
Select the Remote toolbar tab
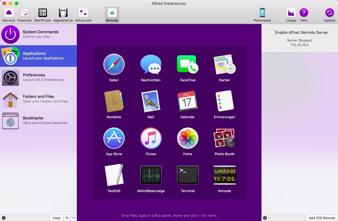(x=112, y=15)
